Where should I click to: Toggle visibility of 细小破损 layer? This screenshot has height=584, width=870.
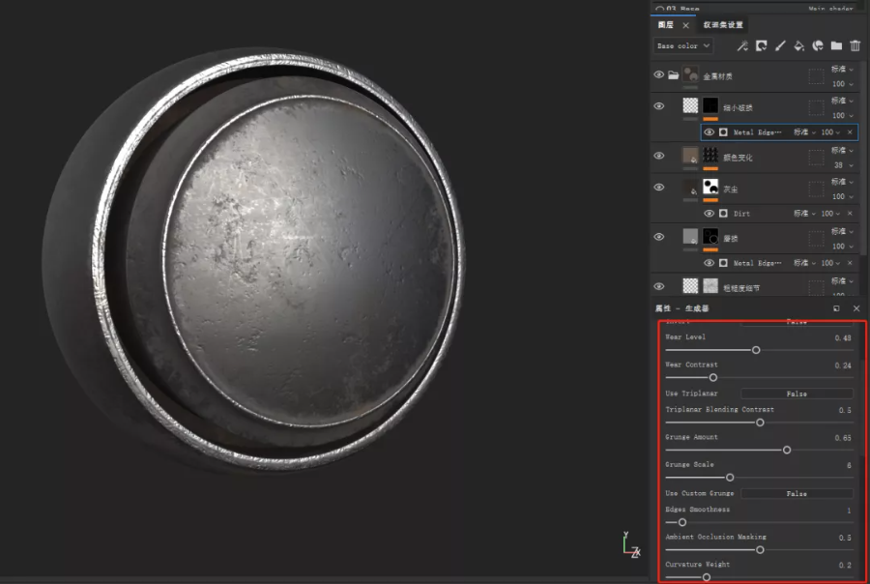pyautogui.click(x=658, y=106)
